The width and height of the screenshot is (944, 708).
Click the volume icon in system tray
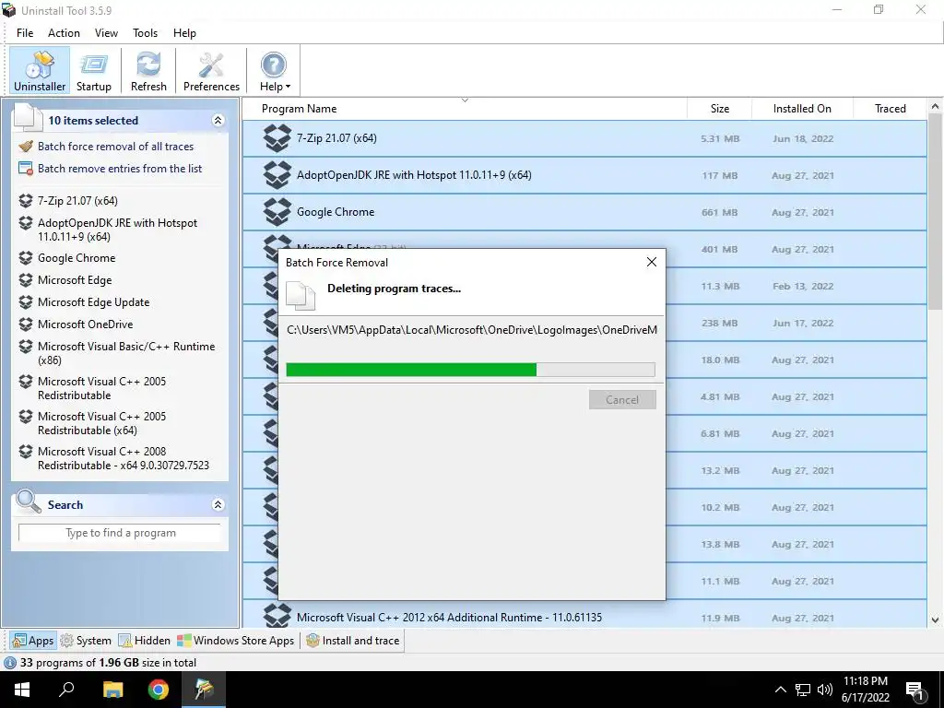825,690
